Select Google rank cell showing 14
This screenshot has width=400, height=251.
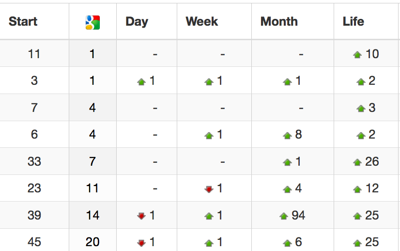point(92,215)
